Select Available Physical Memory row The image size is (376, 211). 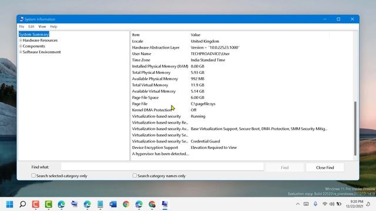tap(241, 79)
